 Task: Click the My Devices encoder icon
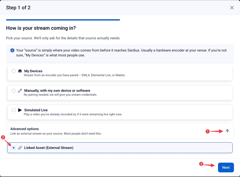pyautogui.click(x=20, y=71)
